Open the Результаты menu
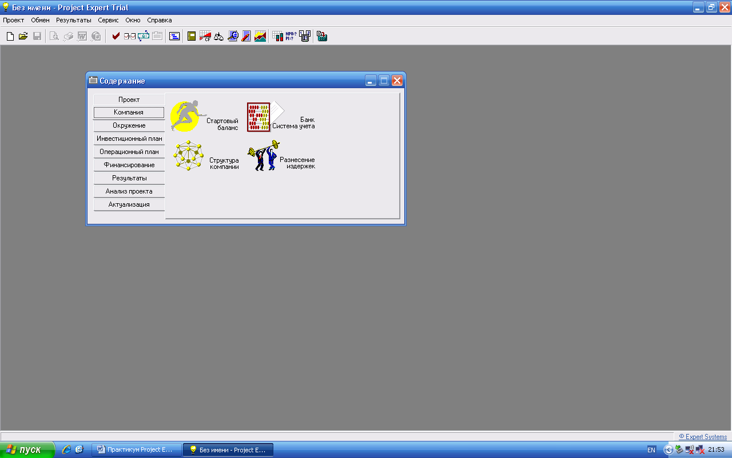Image resolution: width=732 pixels, height=458 pixels. click(x=73, y=20)
